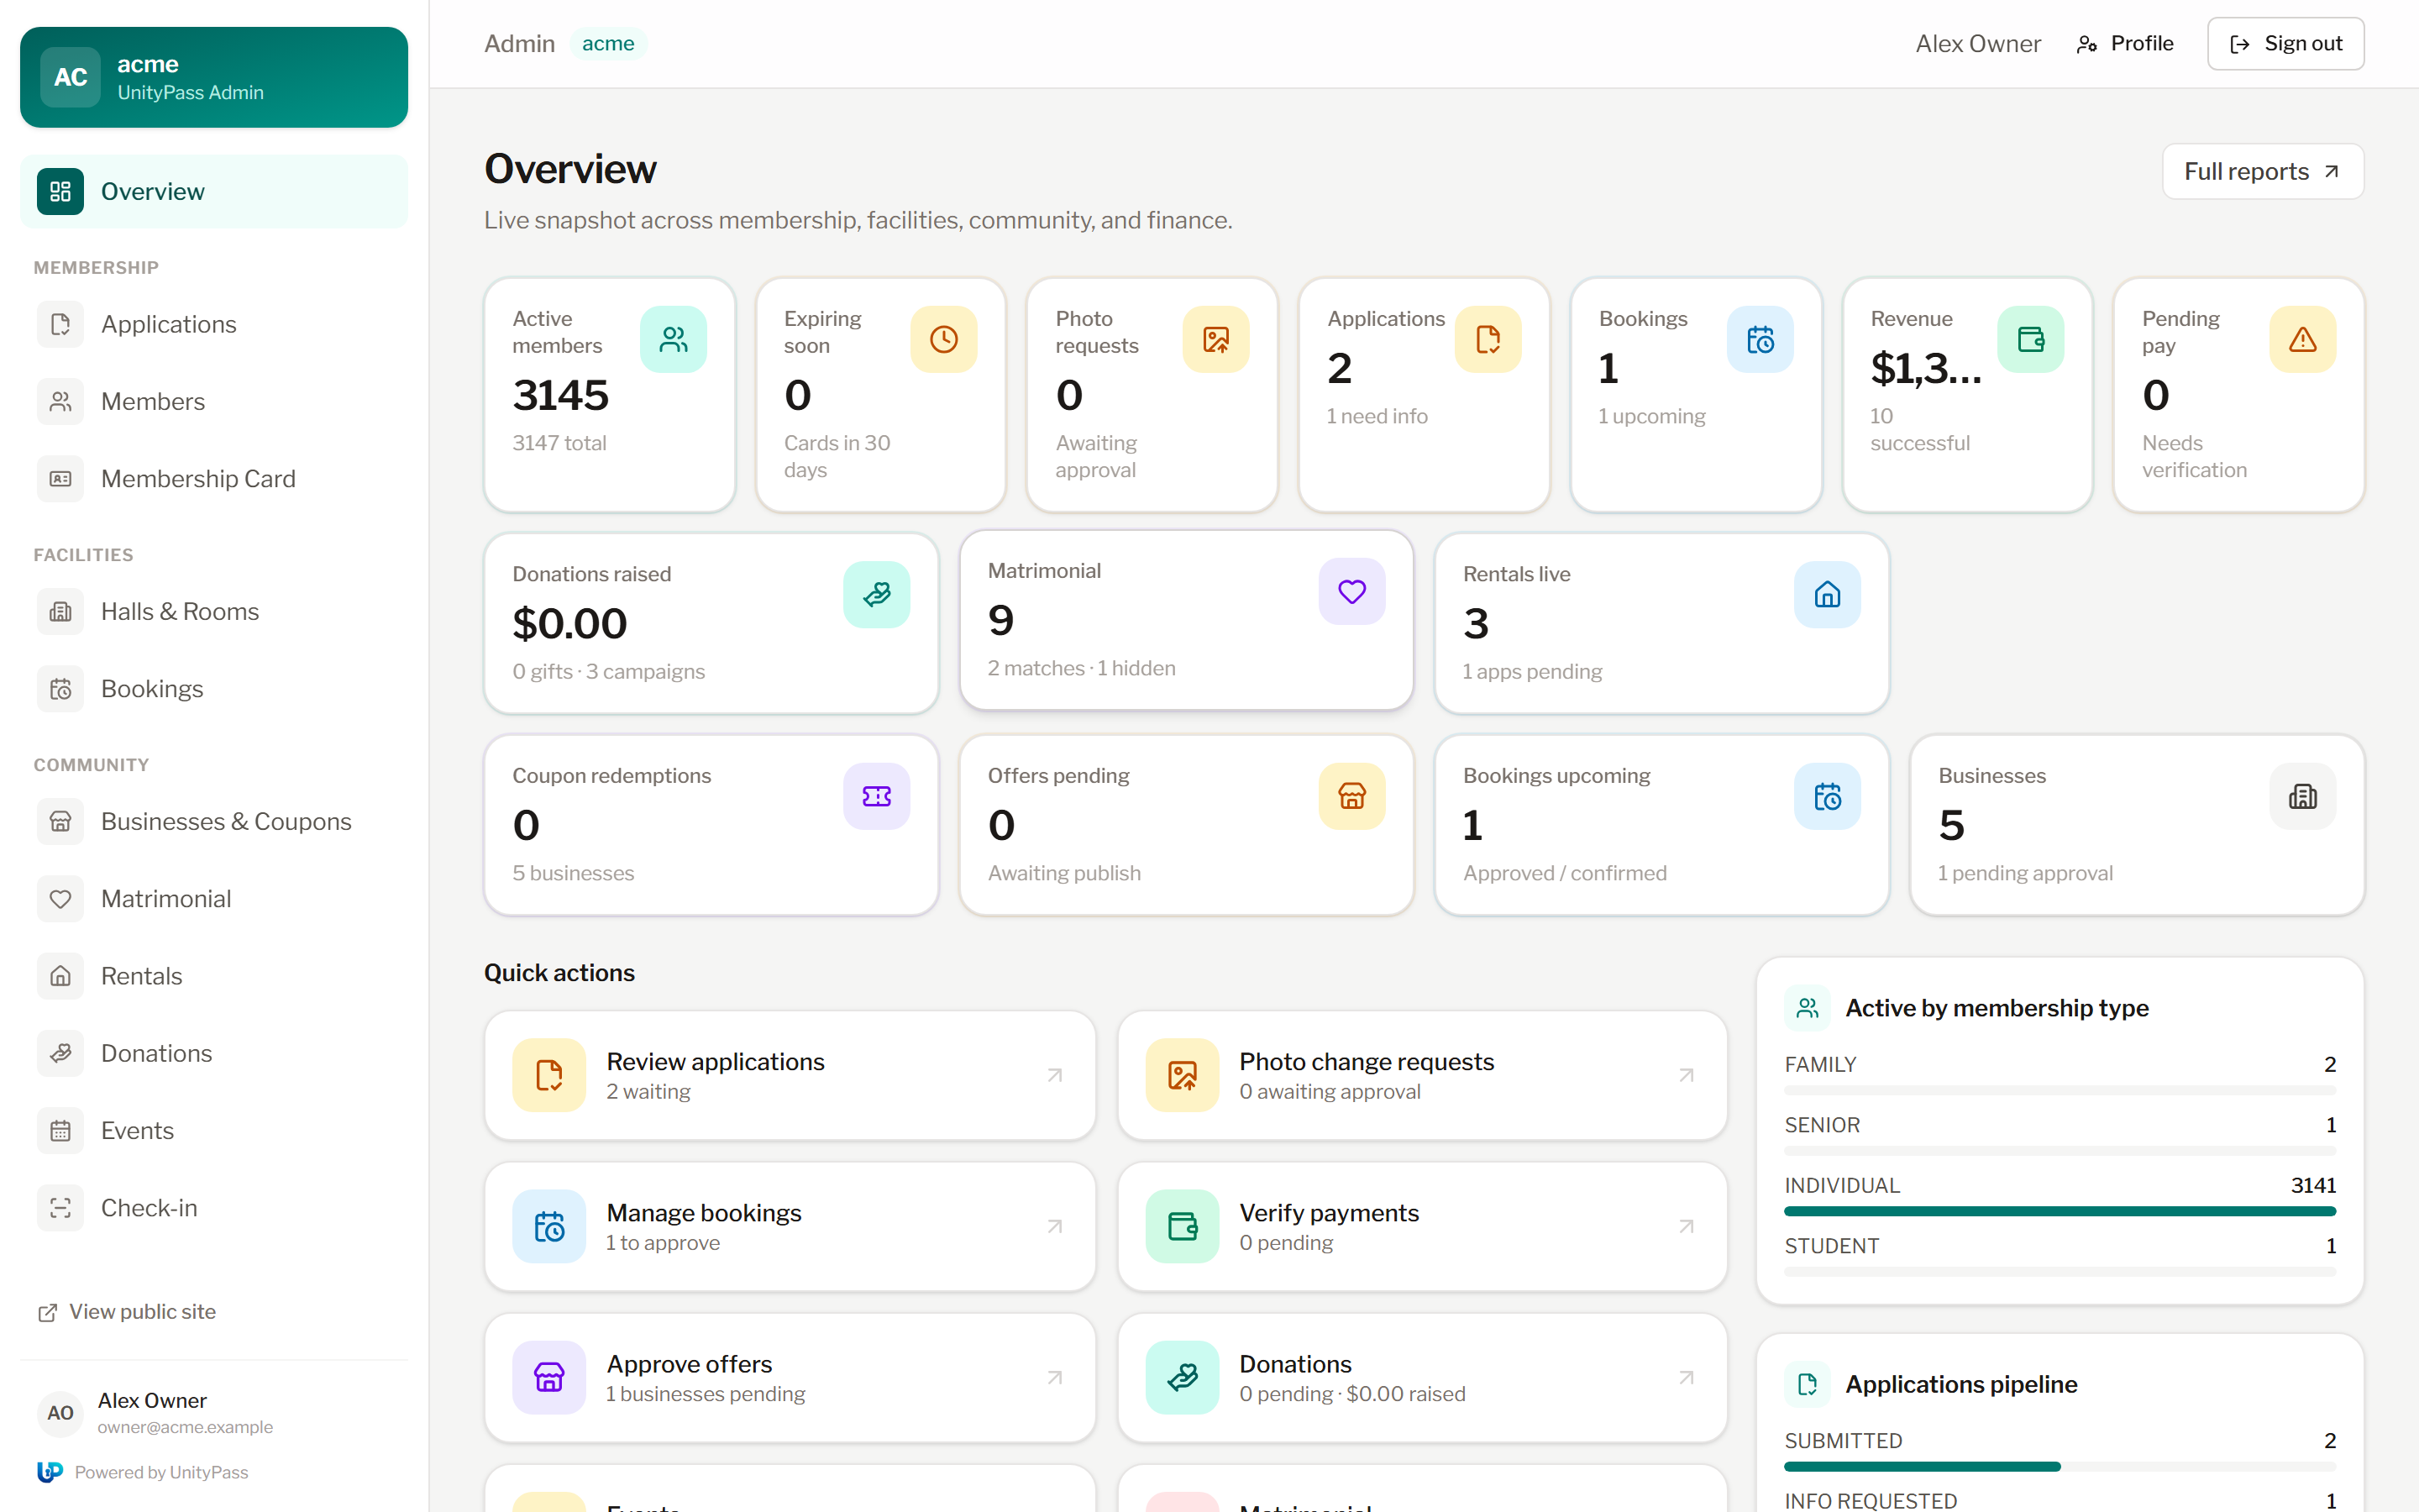This screenshot has height=1512, width=2419.
Task: Click the AO user avatar in sidebar
Action: (x=60, y=1412)
